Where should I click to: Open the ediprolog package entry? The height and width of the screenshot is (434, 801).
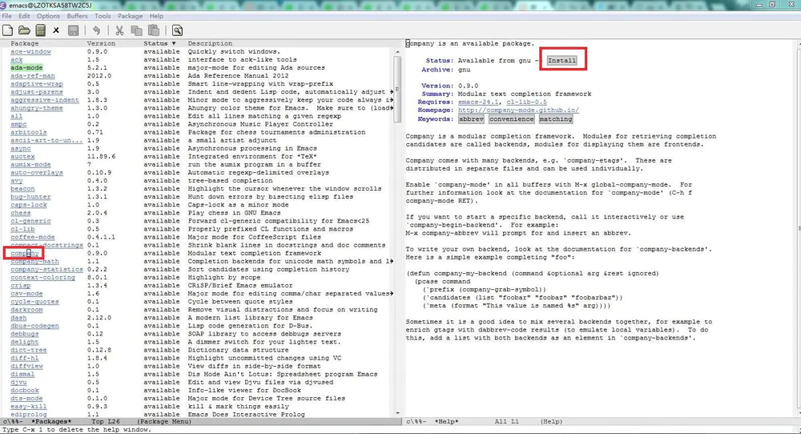tap(29, 415)
